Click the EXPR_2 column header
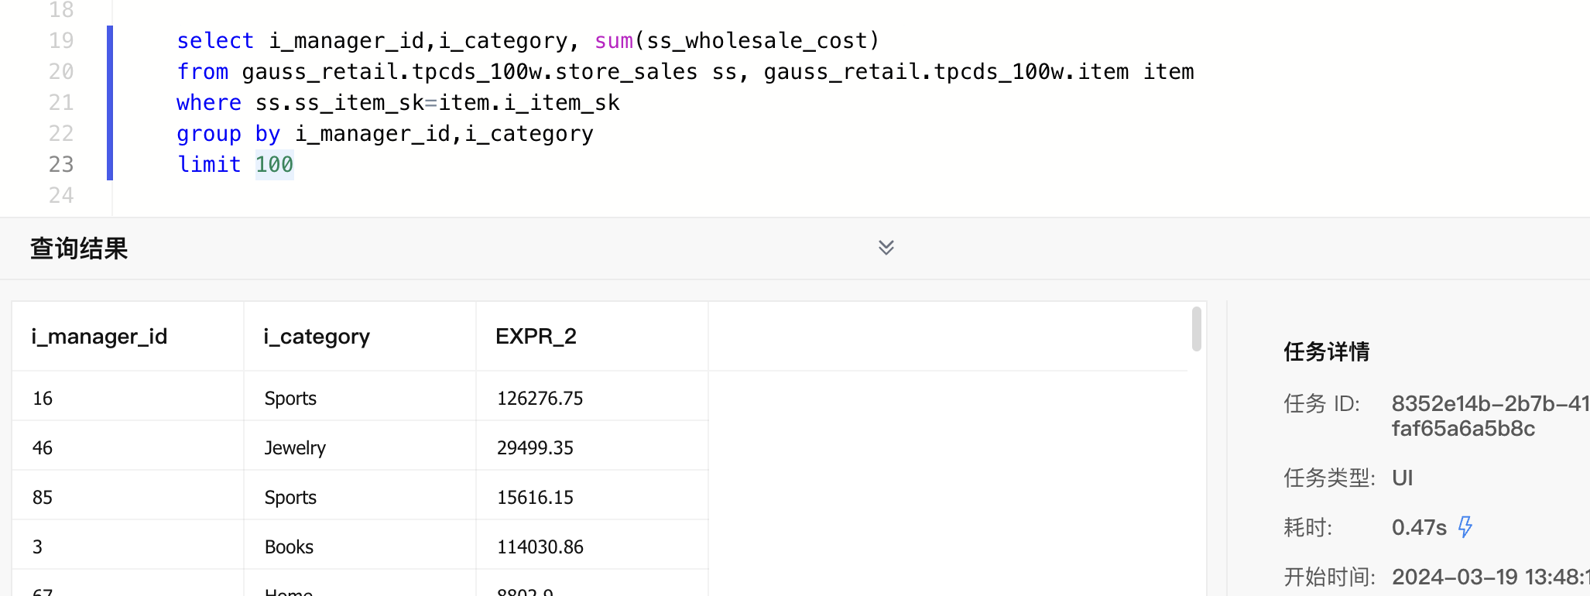1590x596 pixels. [x=536, y=337]
